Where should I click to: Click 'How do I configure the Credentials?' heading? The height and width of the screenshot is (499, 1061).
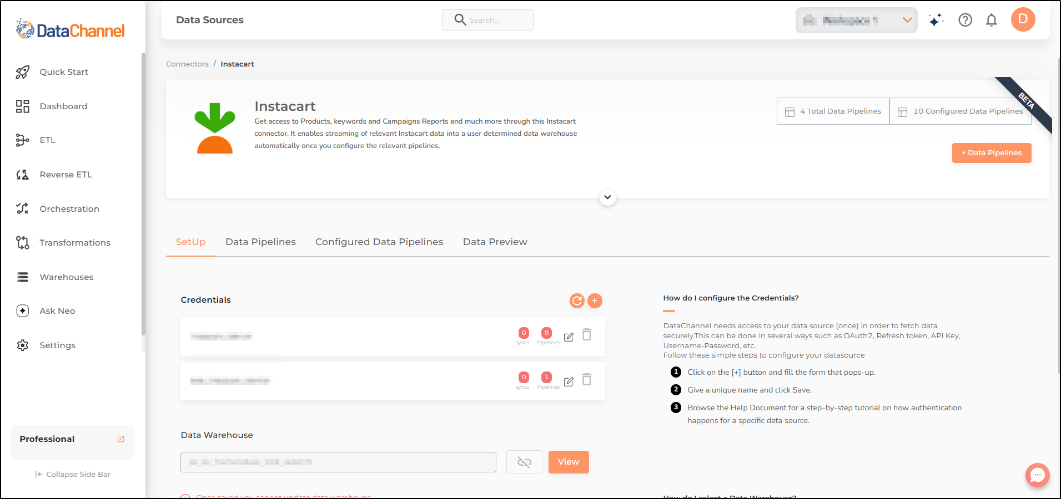pyautogui.click(x=731, y=298)
